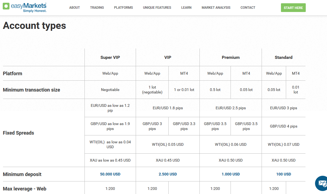This screenshot has height=194, width=327.
Task: Click the Premium MT4 0.05 lot cell
Action: pyautogui.click(x=246, y=90)
